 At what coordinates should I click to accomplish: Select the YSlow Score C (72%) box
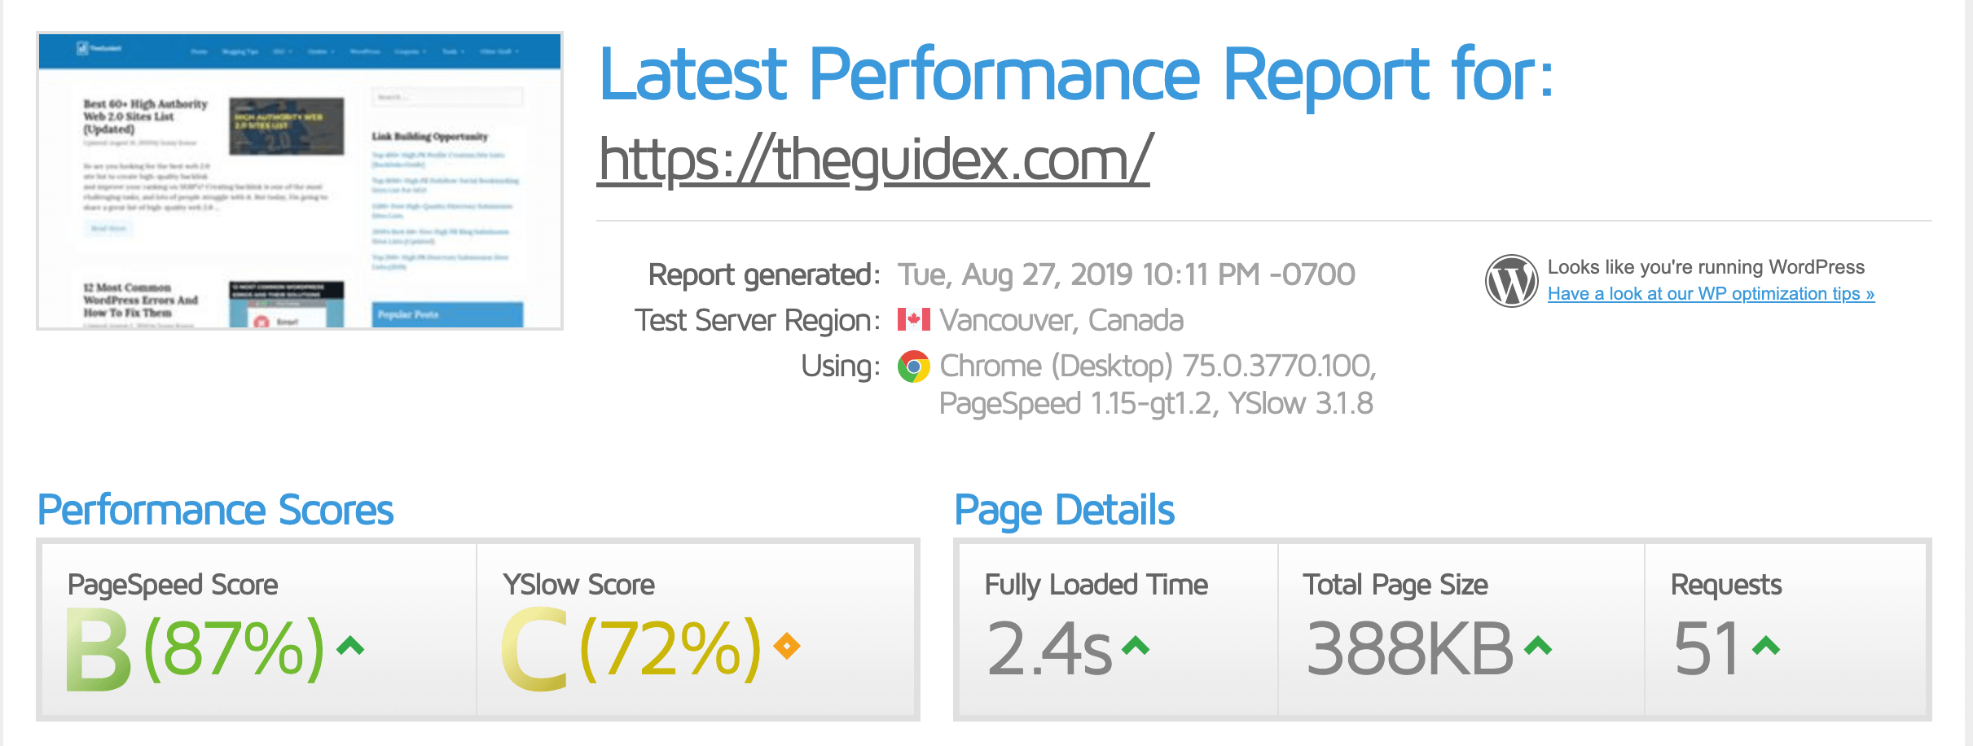(696, 630)
